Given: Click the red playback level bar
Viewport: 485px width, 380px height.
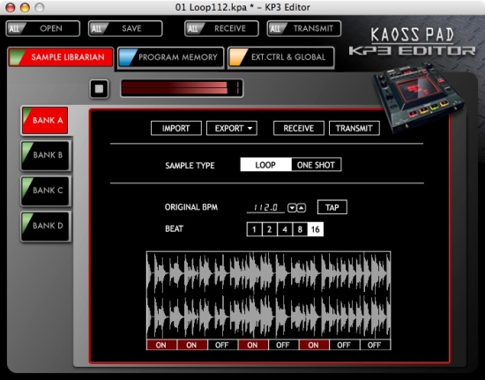Looking at the screenshot, I should pos(182,88).
